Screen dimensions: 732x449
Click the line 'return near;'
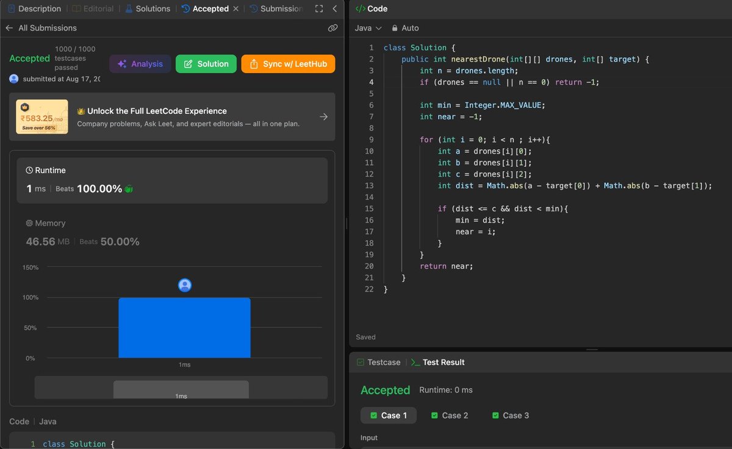447,266
